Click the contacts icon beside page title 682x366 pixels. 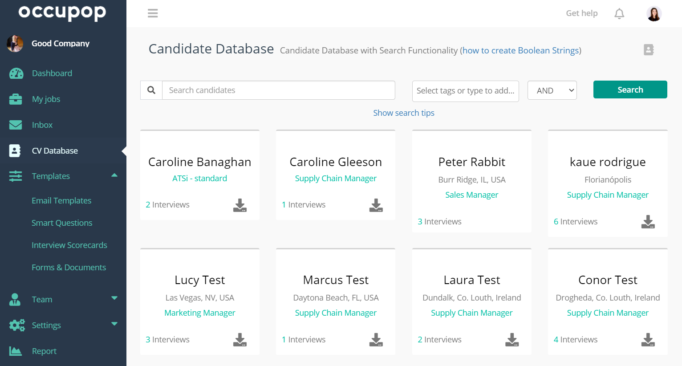click(x=649, y=50)
